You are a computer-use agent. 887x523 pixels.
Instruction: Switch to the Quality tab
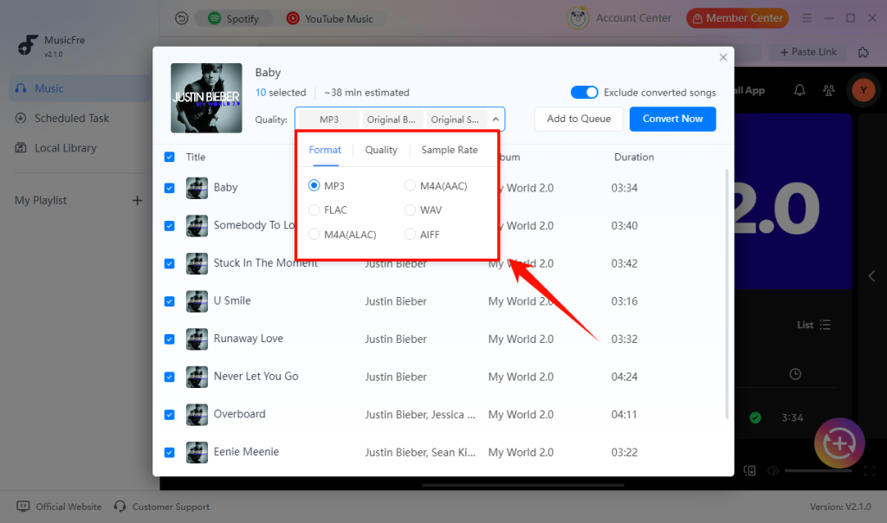(381, 150)
